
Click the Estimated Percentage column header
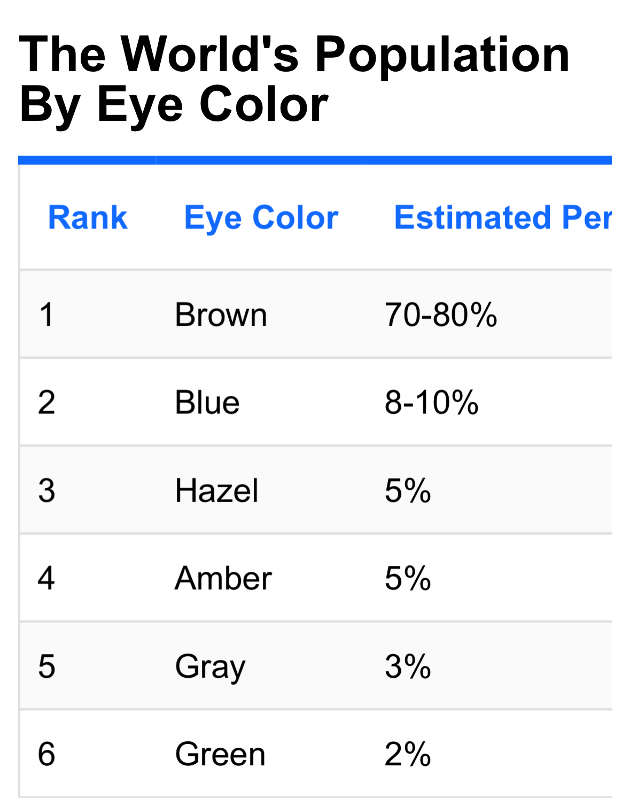[502, 218]
